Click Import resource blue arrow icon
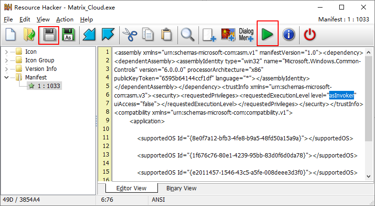 [x=89, y=35]
